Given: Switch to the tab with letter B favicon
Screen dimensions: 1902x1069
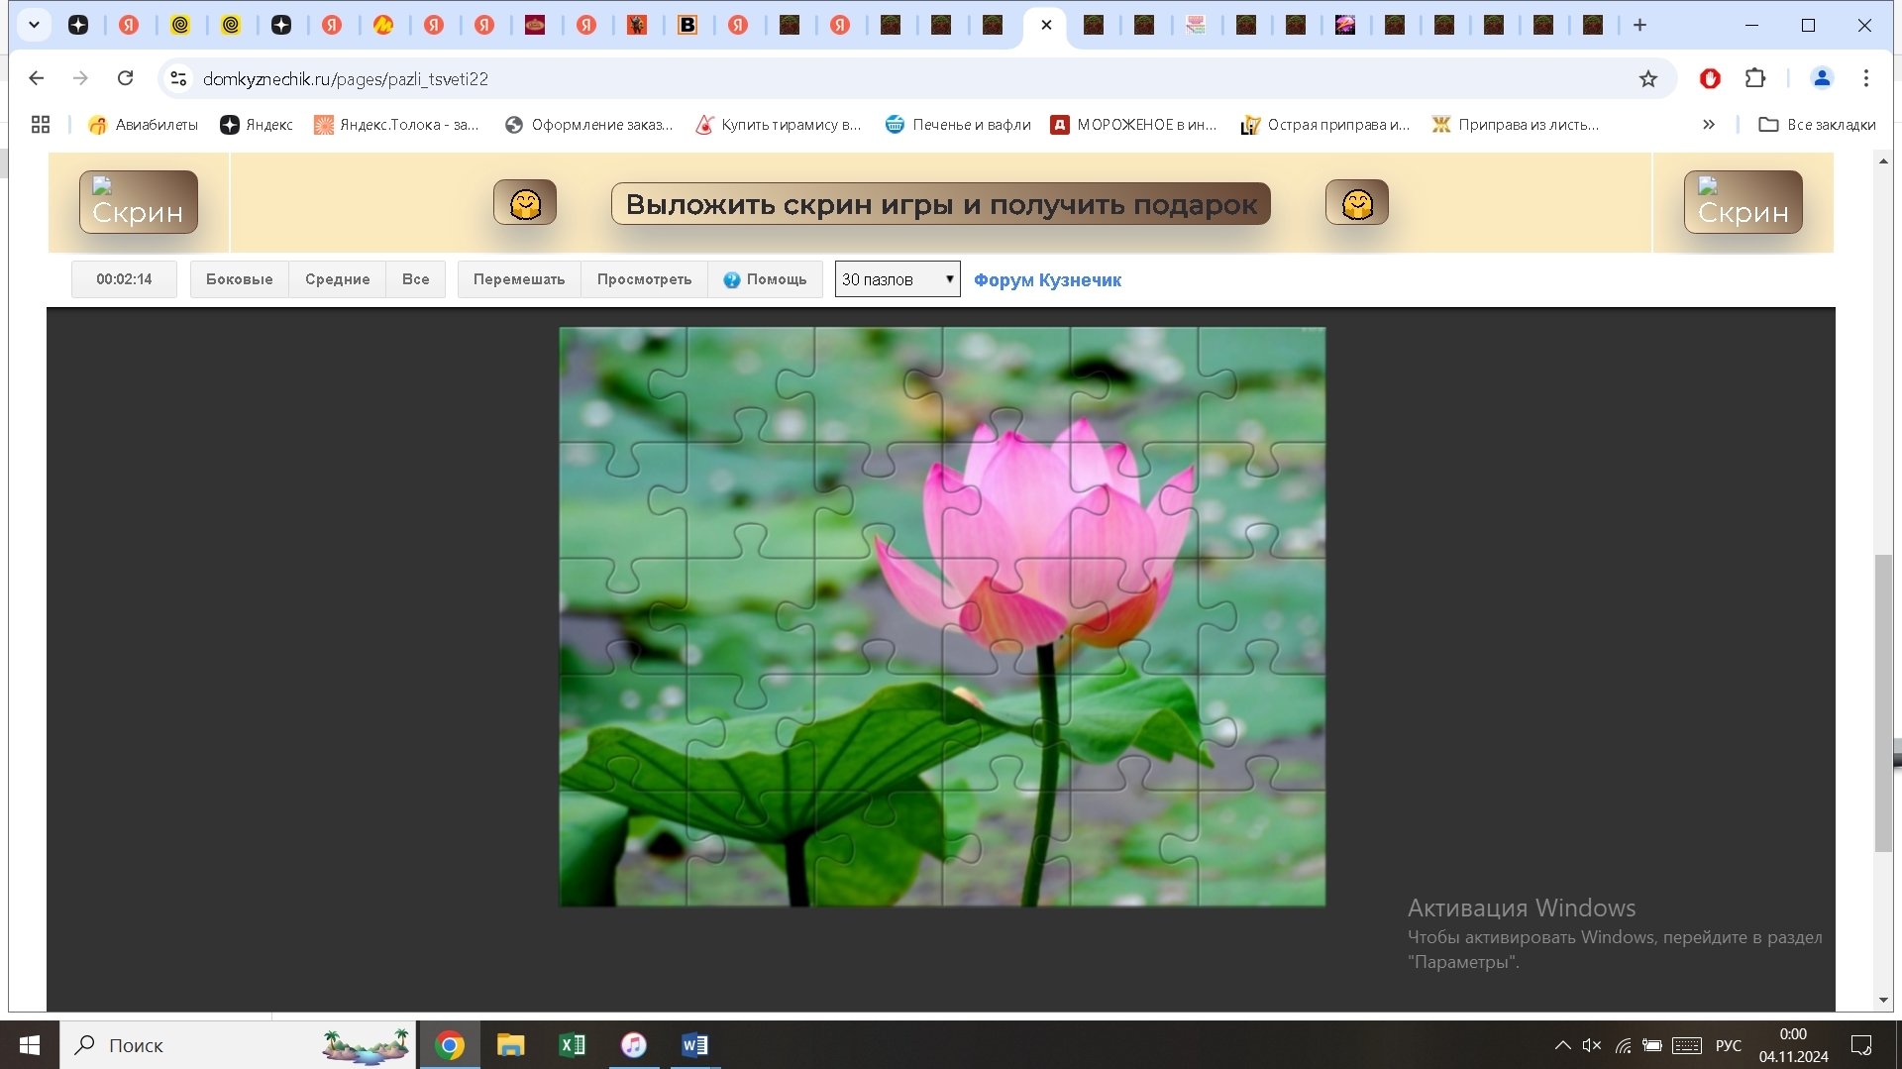Looking at the screenshot, I should click(x=687, y=26).
